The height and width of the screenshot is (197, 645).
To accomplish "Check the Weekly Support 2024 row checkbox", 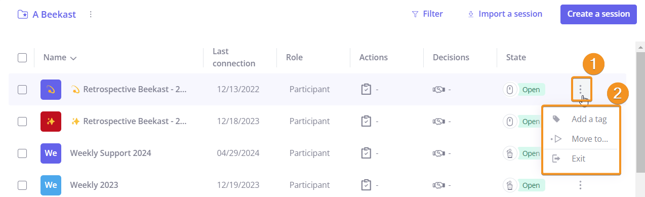I will (22, 153).
